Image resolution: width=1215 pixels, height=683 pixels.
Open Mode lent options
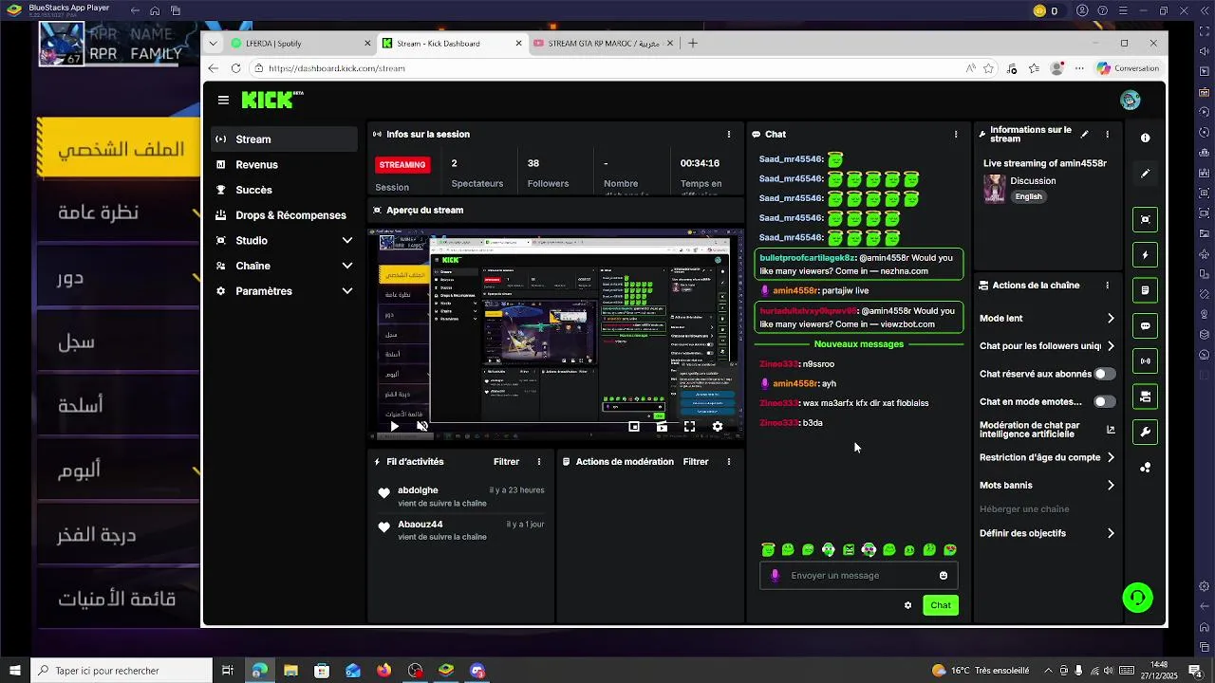(x=1047, y=319)
